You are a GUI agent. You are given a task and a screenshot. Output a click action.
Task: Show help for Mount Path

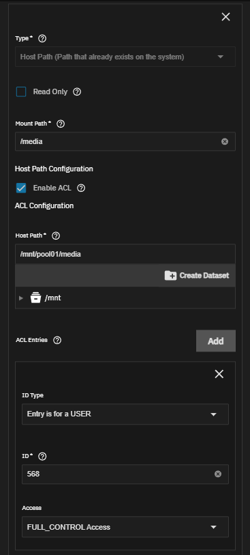tap(61, 124)
